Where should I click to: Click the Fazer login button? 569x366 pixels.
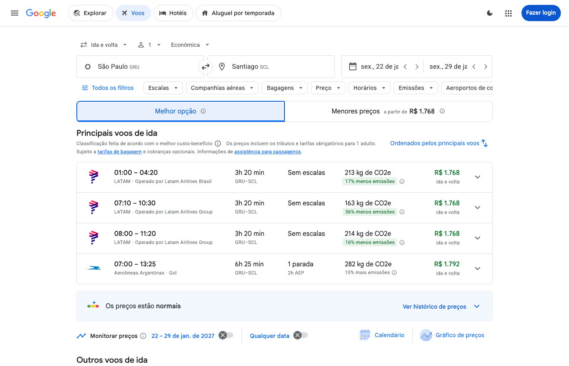pyautogui.click(x=541, y=13)
